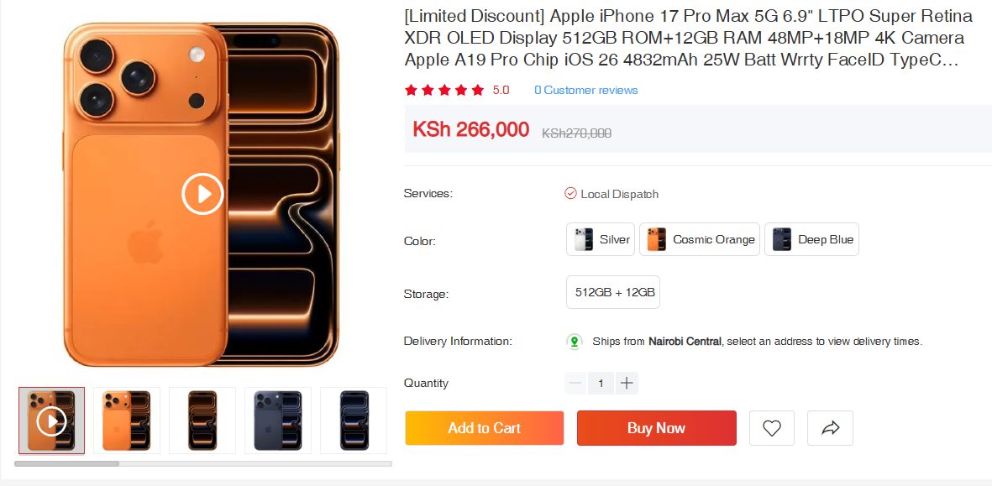This screenshot has width=992, height=486.
Task: Add item to wishlist with heart icon
Action: (771, 428)
